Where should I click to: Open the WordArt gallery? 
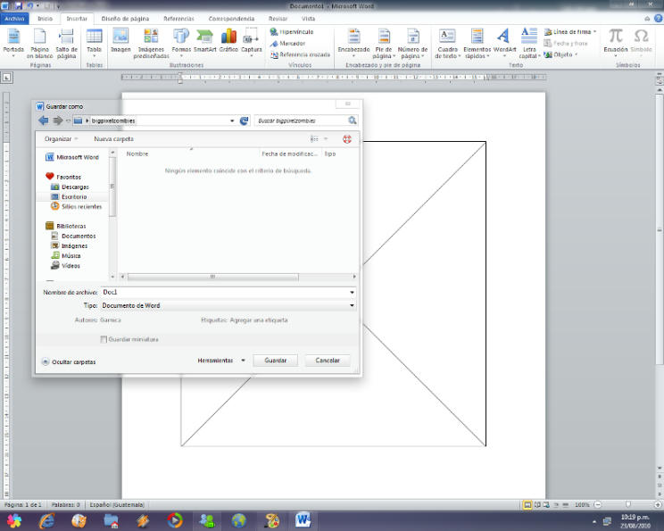504,43
